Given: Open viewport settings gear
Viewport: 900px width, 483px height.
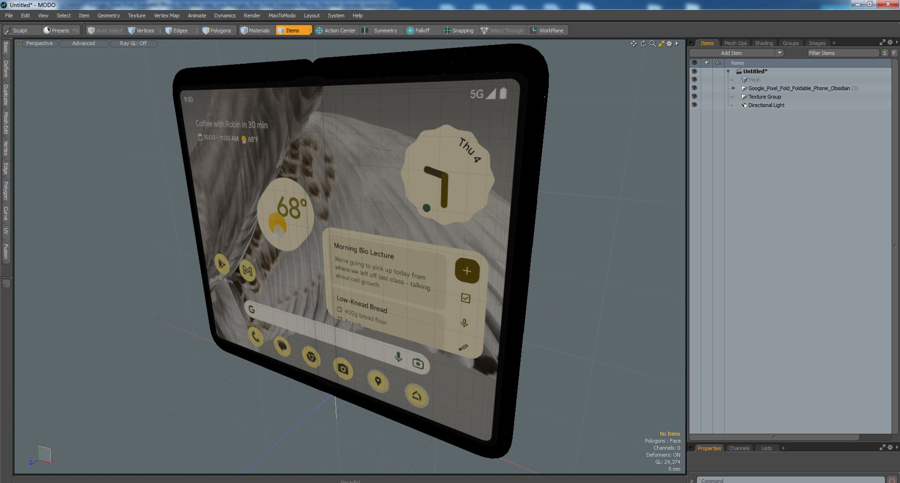Looking at the screenshot, I should tap(670, 44).
